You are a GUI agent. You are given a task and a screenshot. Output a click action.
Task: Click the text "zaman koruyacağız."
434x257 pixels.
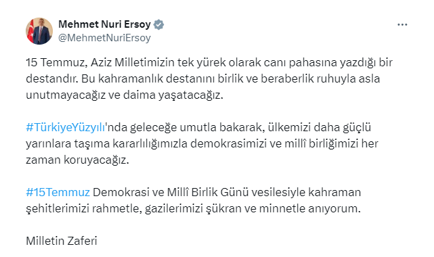tap(77, 160)
